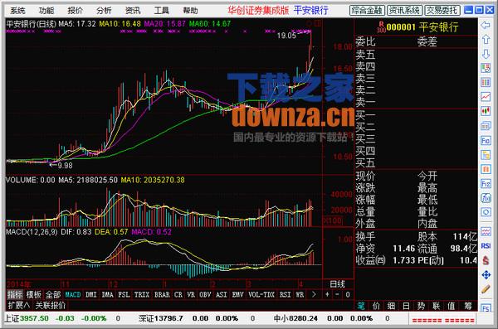Click the FS icon at sidebar bottom
Screen dimensions: 498x329
486,307
